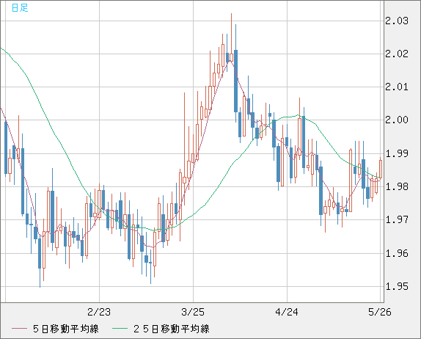The width and height of the screenshot is (421, 339).
Task: Click the purple 5-day average legend line
Action: [19, 329]
